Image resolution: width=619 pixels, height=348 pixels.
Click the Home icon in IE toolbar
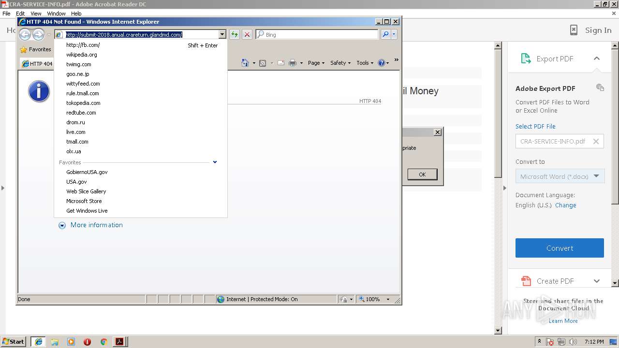tap(245, 63)
